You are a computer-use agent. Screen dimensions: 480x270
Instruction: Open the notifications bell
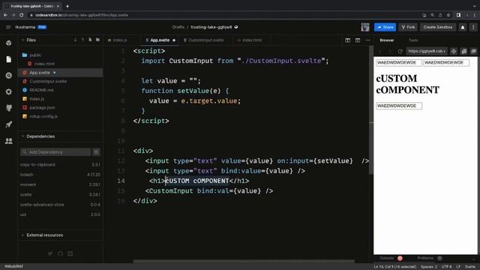(x=463, y=27)
